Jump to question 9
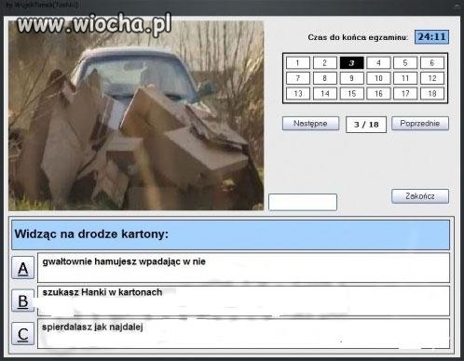This screenshot has height=361, width=464. tap(351, 78)
